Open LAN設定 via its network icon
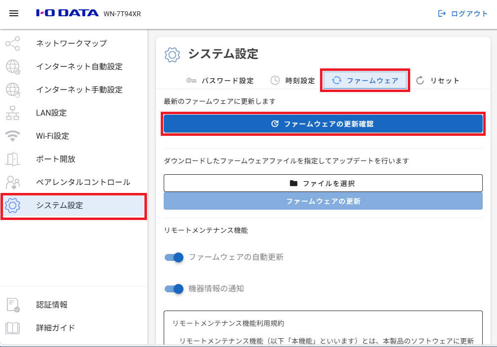 pyautogui.click(x=12, y=113)
